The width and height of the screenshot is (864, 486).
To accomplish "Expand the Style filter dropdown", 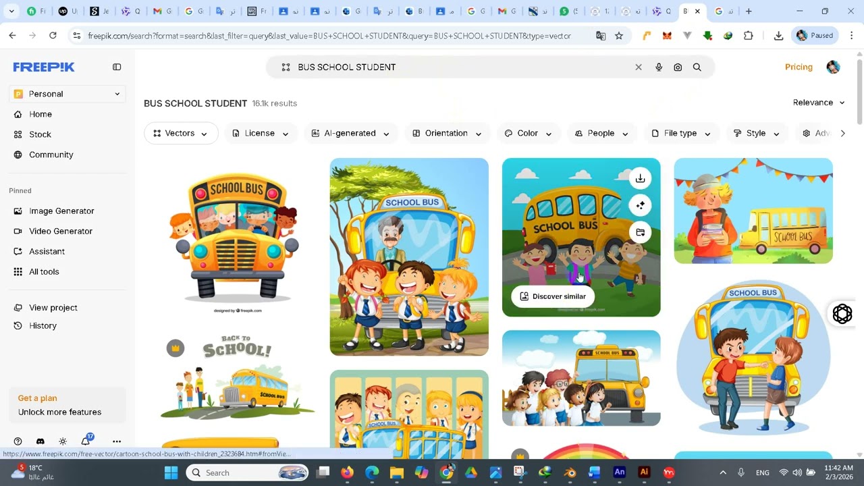I will 757,133.
